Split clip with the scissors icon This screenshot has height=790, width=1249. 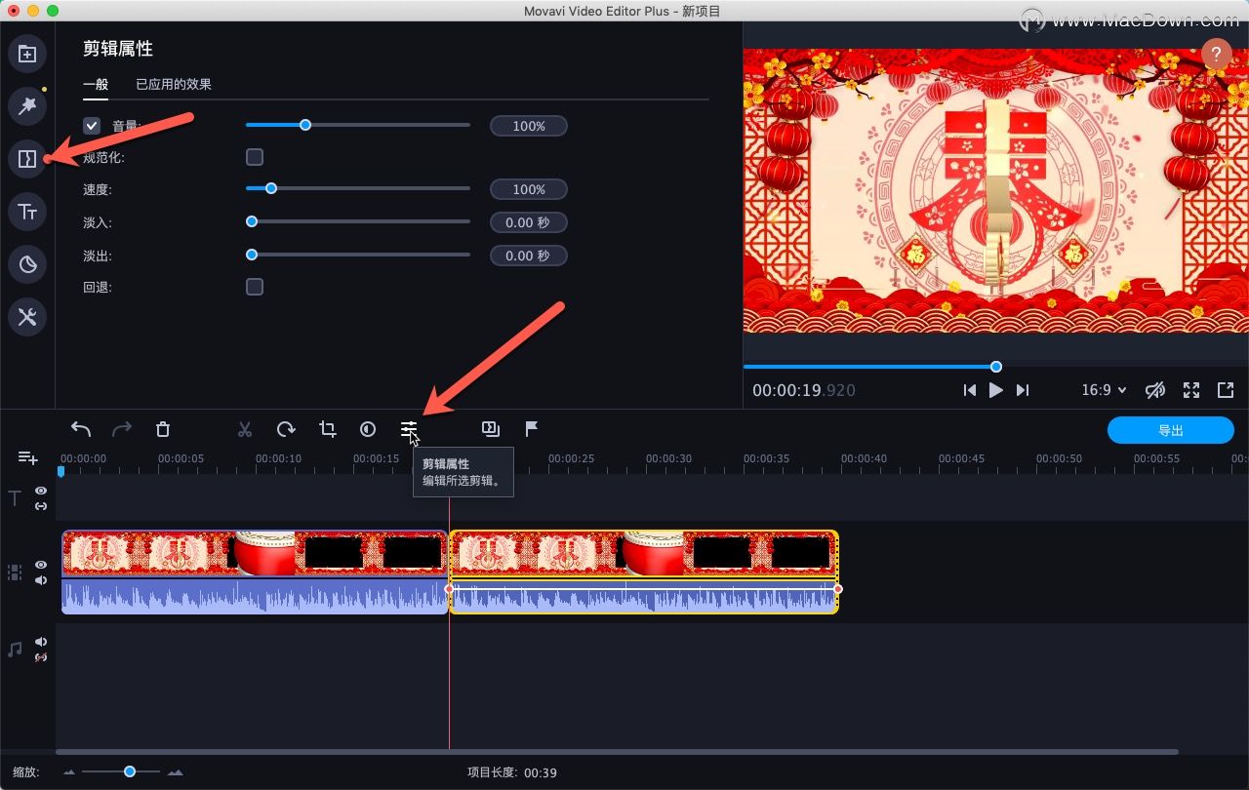[245, 429]
